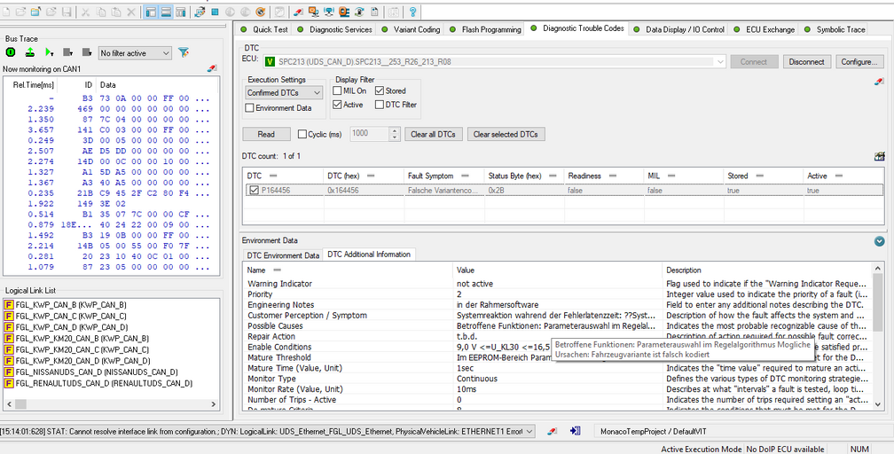Image resolution: width=894 pixels, height=454 pixels.
Task: Switch to the Diagnostic Services tab
Action: click(x=336, y=29)
